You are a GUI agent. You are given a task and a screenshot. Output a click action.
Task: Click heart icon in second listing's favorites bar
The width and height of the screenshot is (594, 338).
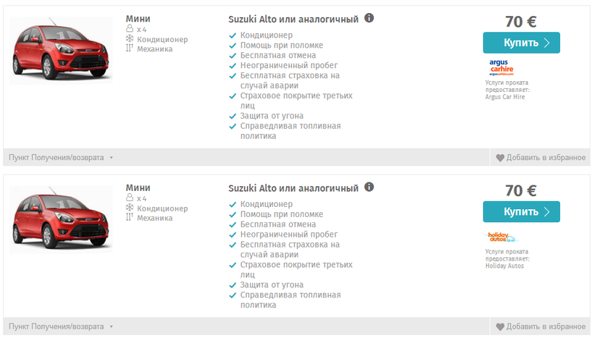point(500,327)
